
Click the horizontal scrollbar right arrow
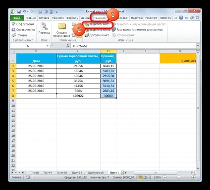192,173
